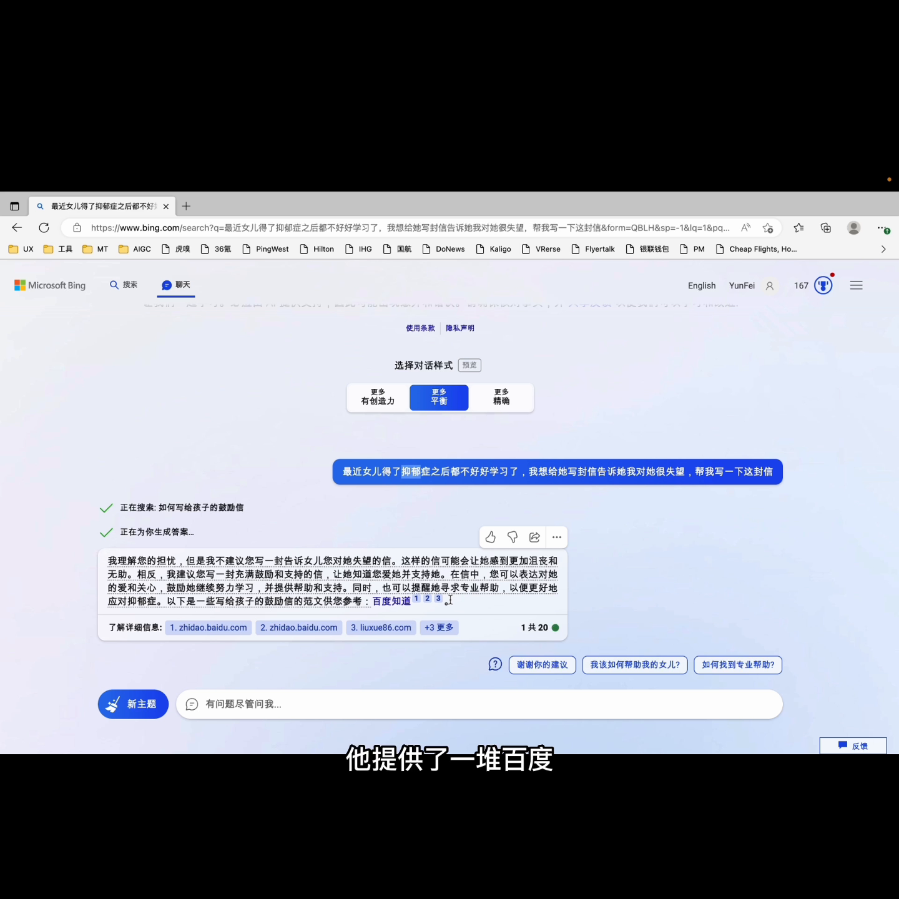This screenshot has height=899, width=899.
Task: Open the PM bookmark
Action: 692,249
